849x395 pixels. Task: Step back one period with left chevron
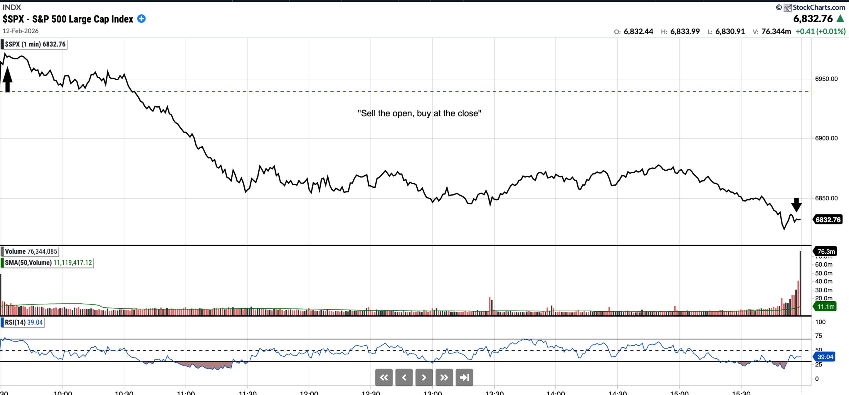404,377
